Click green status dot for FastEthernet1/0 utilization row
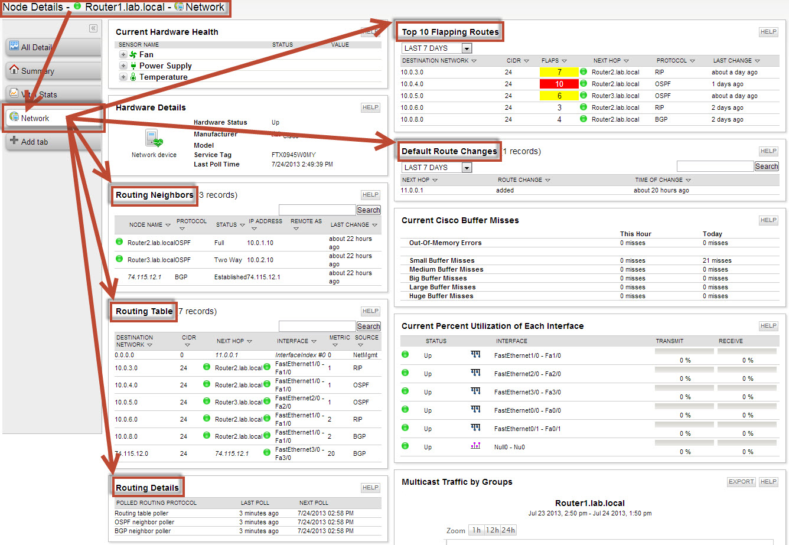 [405, 354]
